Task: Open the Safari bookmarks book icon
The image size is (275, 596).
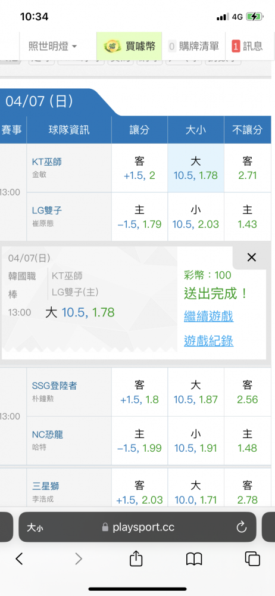Action: pos(194,559)
